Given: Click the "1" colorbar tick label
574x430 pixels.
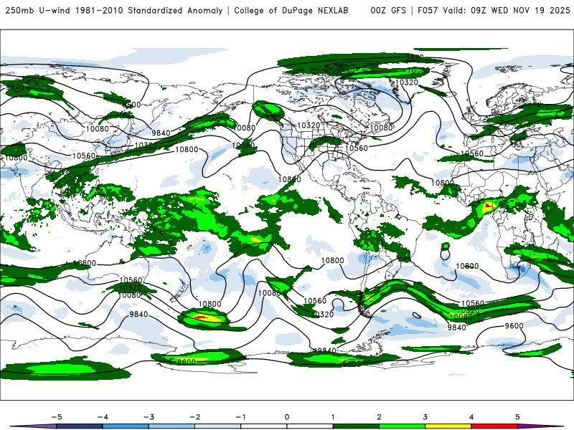Looking at the screenshot, I should [333, 417].
